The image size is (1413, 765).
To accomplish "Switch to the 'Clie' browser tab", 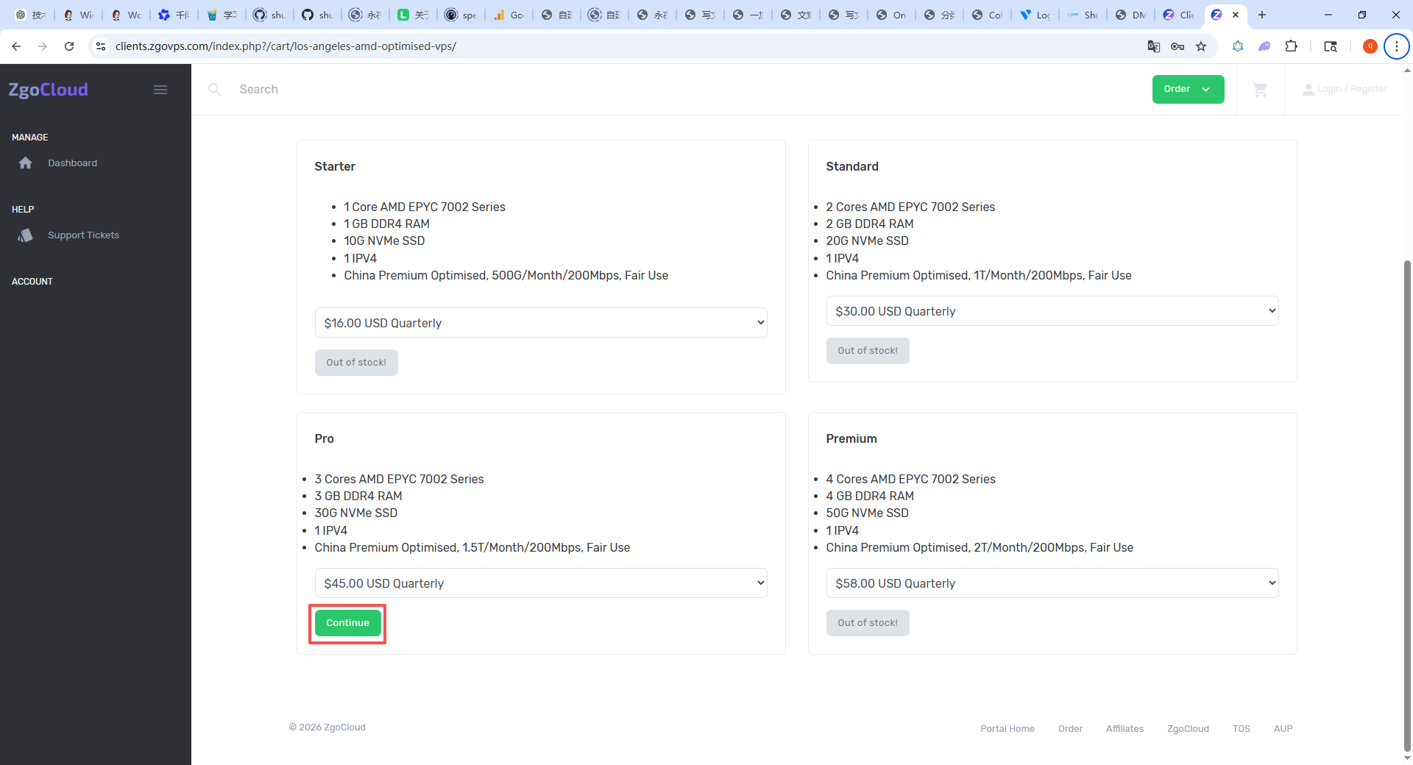I will (1178, 15).
